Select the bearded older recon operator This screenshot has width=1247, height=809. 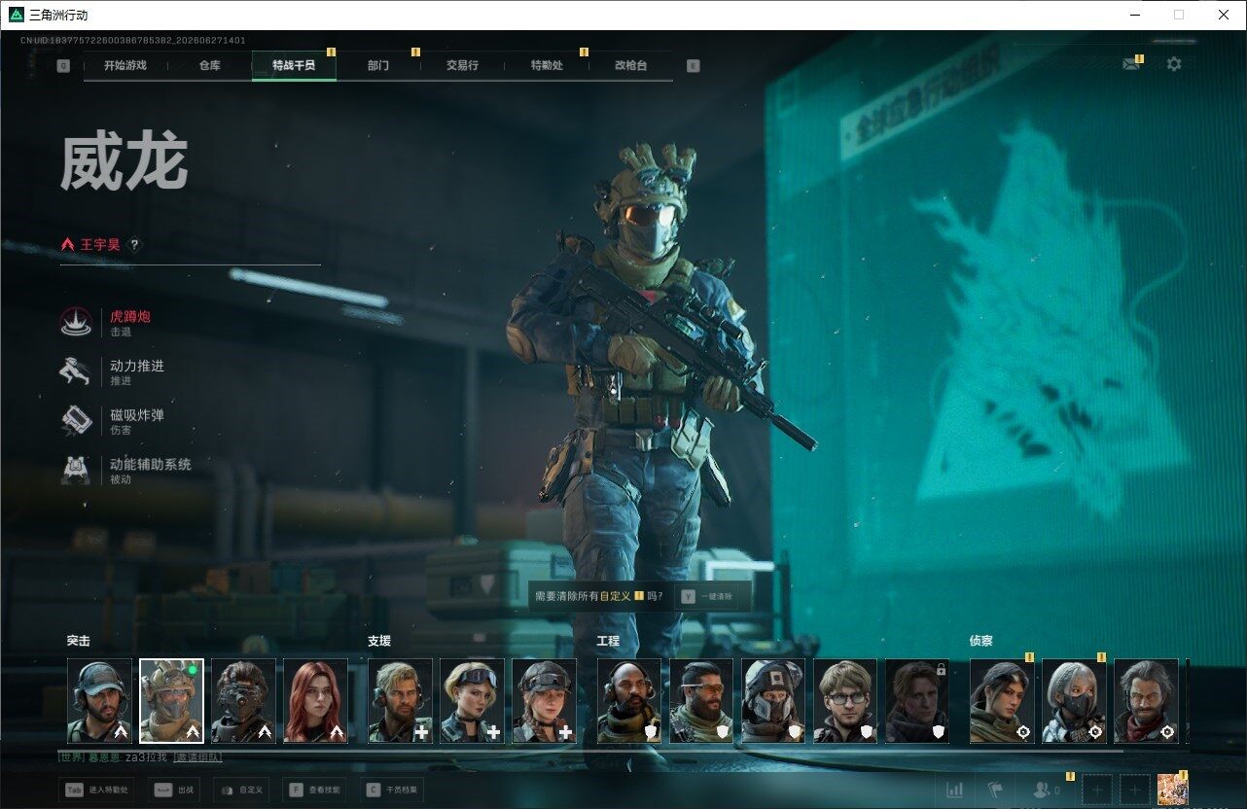pyautogui.click(x=1146, y=701)
